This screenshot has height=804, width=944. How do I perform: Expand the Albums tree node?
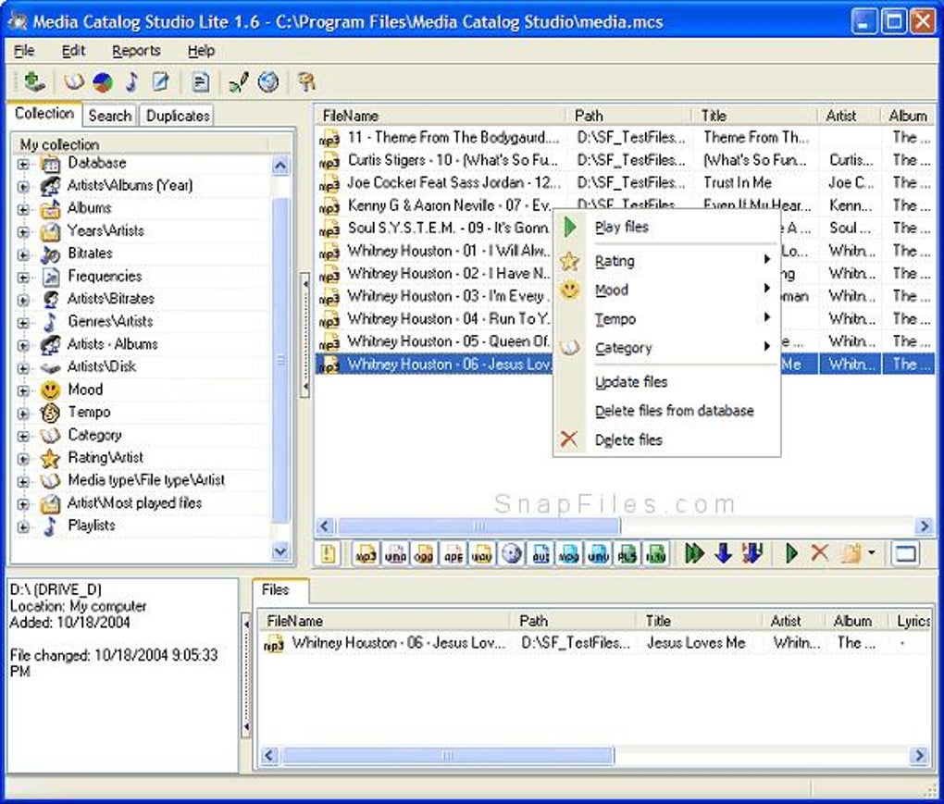[x=23, y=208]
